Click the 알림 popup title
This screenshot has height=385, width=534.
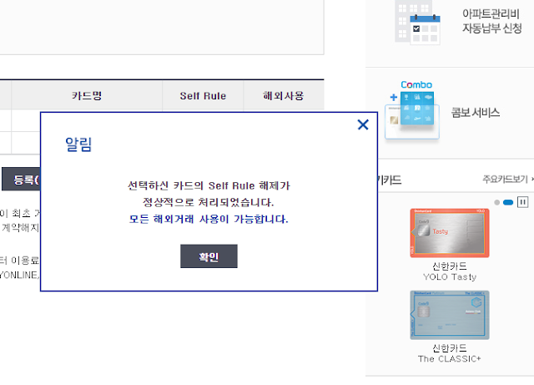pyautogui.click(x=78, y=144)
